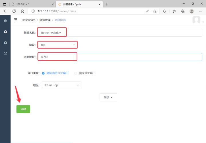Screen dimensions: 206x143
Task: Open the 地区 China Top dropdown
Action: (62, 85)
